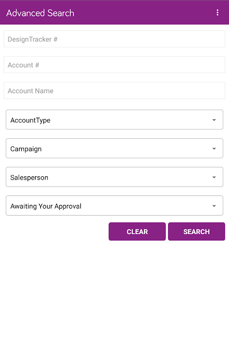229x339 pixels.
Task: Click the AccountType dropdown arrow icon
Action: pos(214,120)
